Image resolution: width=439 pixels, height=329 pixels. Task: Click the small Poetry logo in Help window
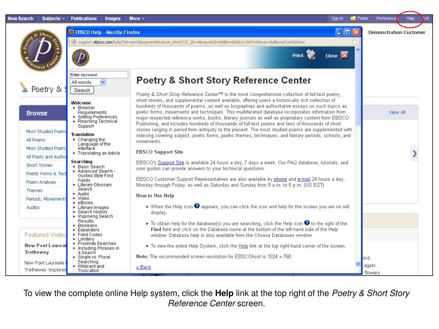(x=81, y=57)
